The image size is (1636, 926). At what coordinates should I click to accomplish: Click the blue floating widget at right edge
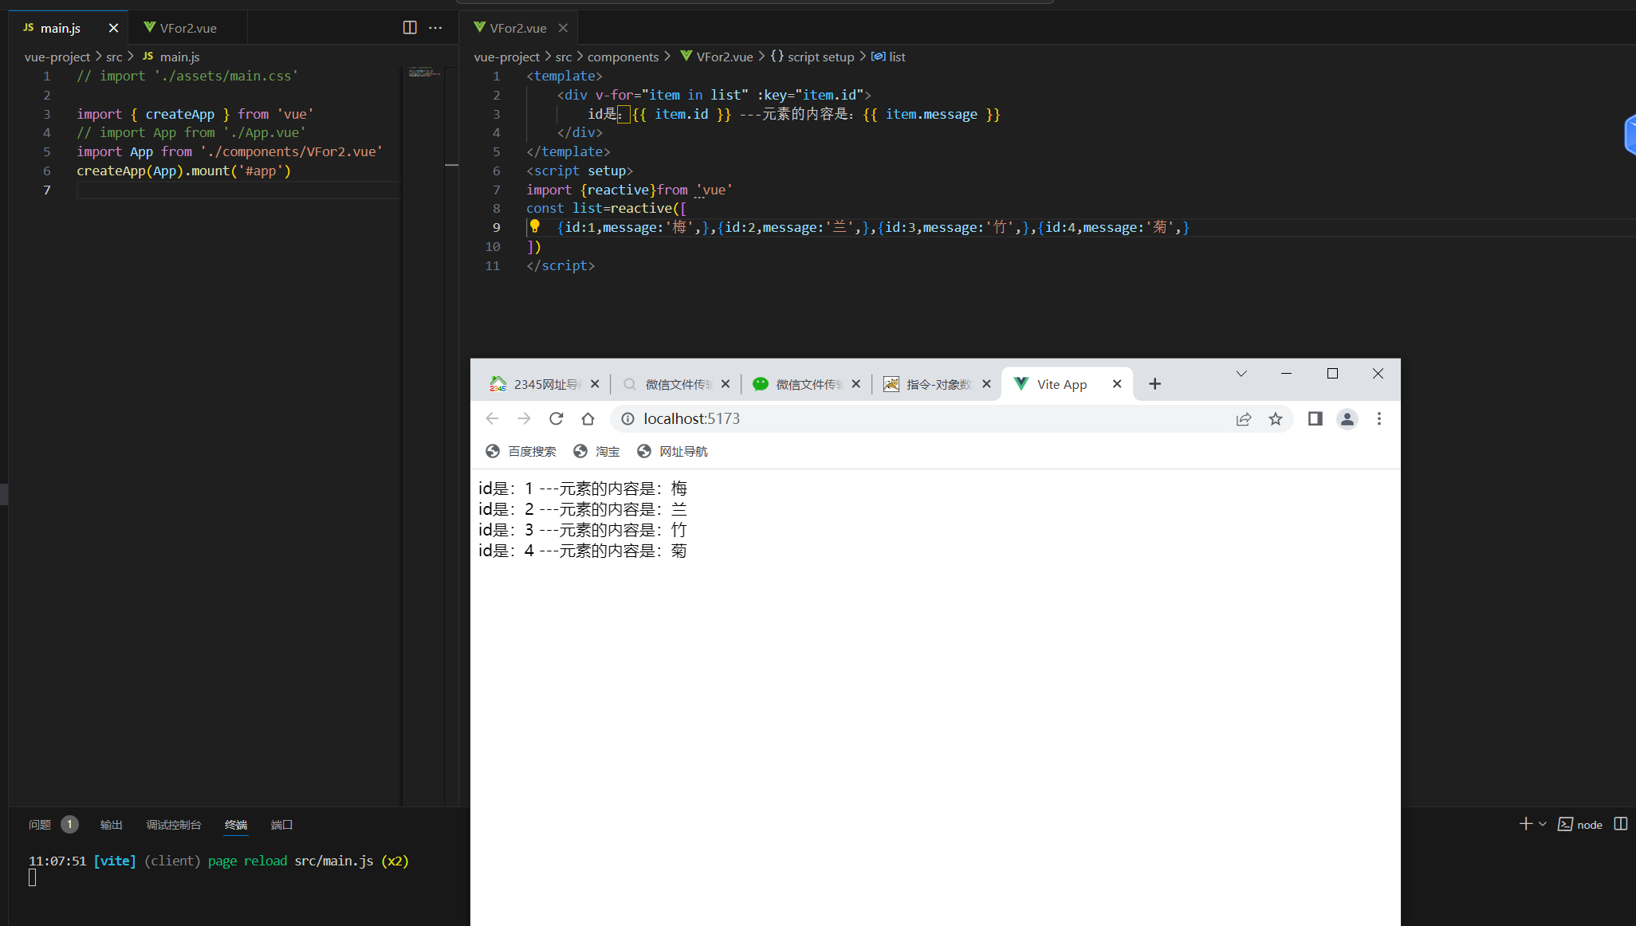[x=1630, y=135]
